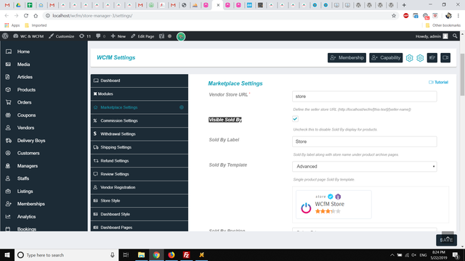Viewport: 465px width, 261px height.
Task: Click New in the admin bar
Action: click(118, 36)
